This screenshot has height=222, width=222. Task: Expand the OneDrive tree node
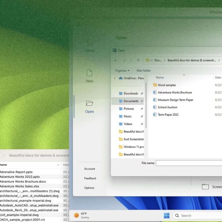tap(115, 78)
